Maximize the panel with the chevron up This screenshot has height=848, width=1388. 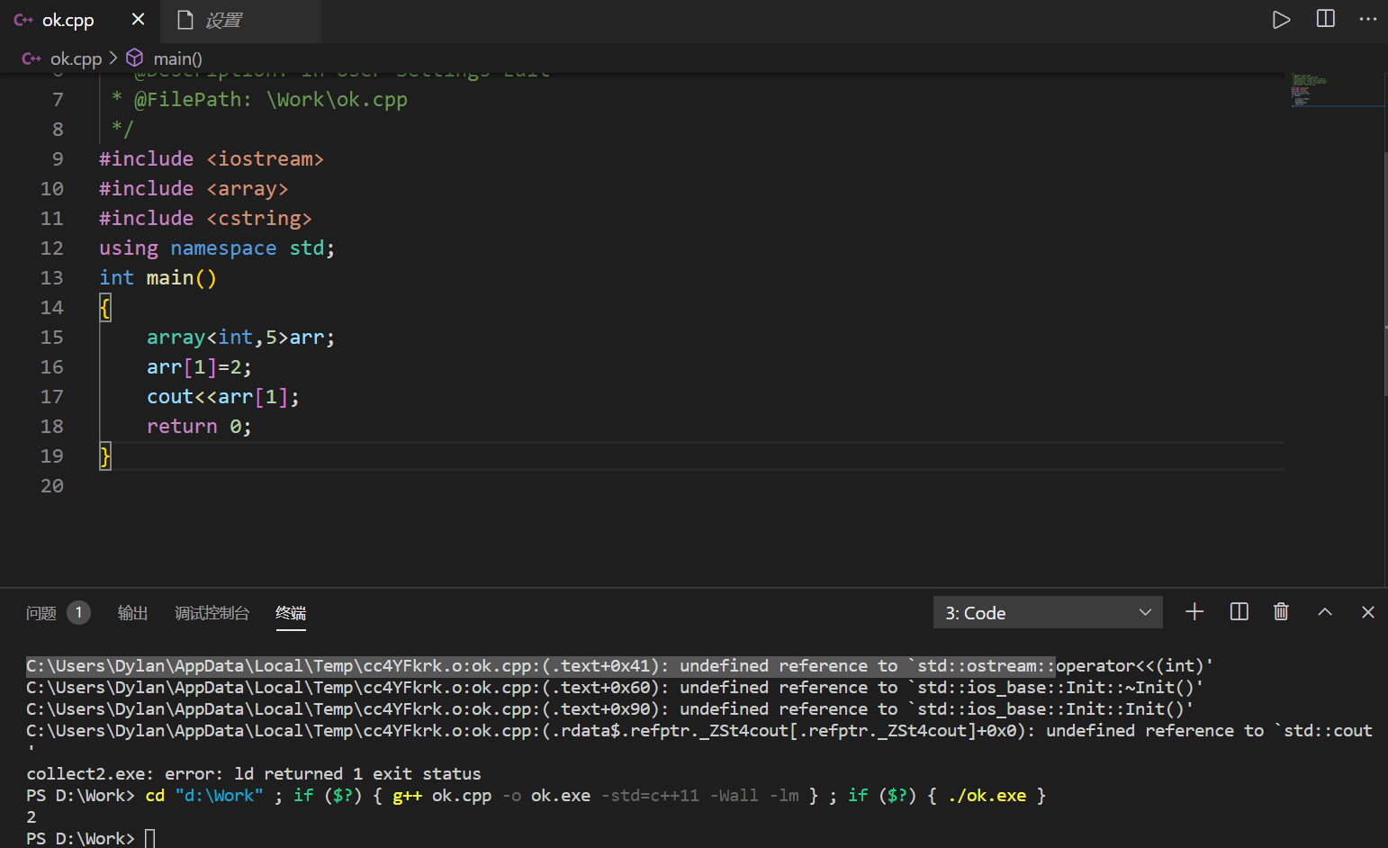click(x=1325, y=612)
